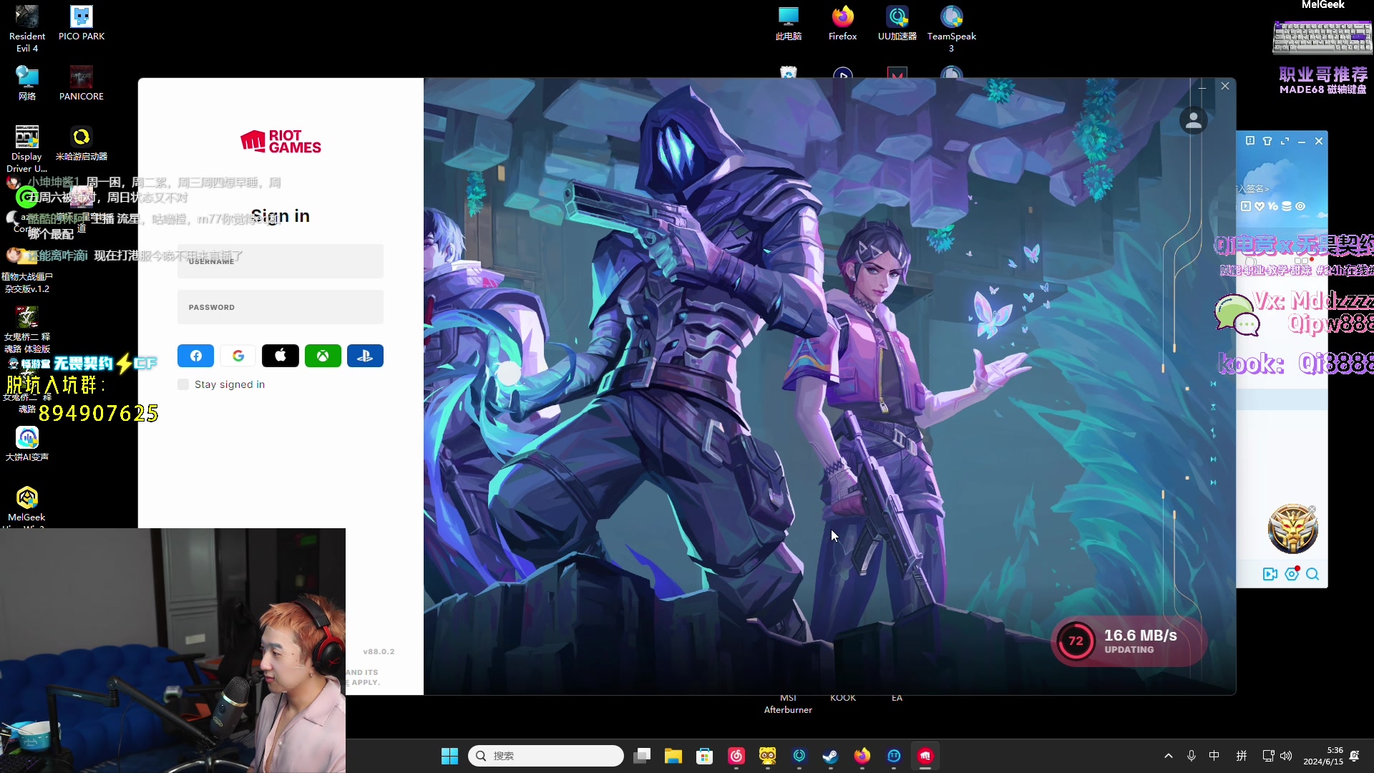Click the taskbar 搜索 search box
1374x773 pixels.
545,756
